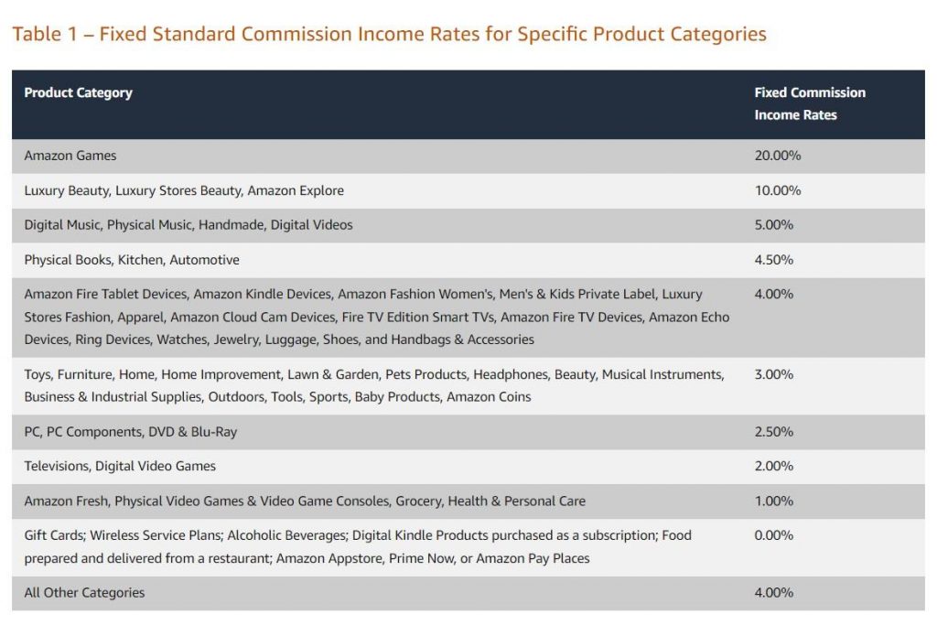Click the 3.00% commission rate
This screenshot has width=937, height=625.
coord(774,374)
